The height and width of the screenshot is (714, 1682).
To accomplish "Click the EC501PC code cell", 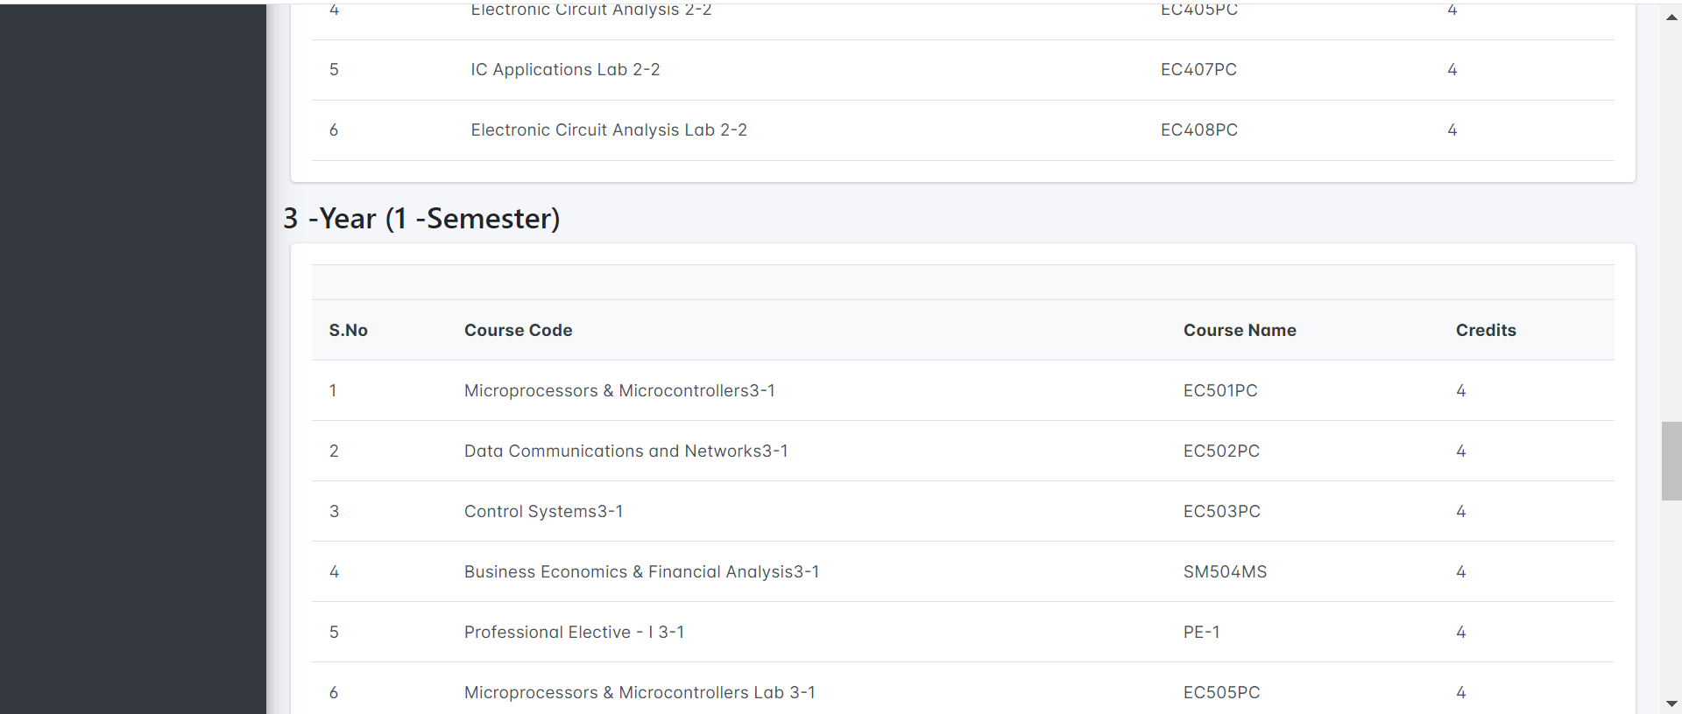I will [1220, 391].
